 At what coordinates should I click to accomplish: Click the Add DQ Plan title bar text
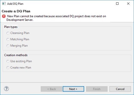coord(15,4)
